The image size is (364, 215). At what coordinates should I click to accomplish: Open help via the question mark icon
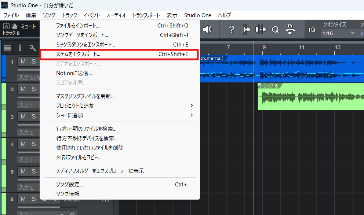tap(232, 30)
